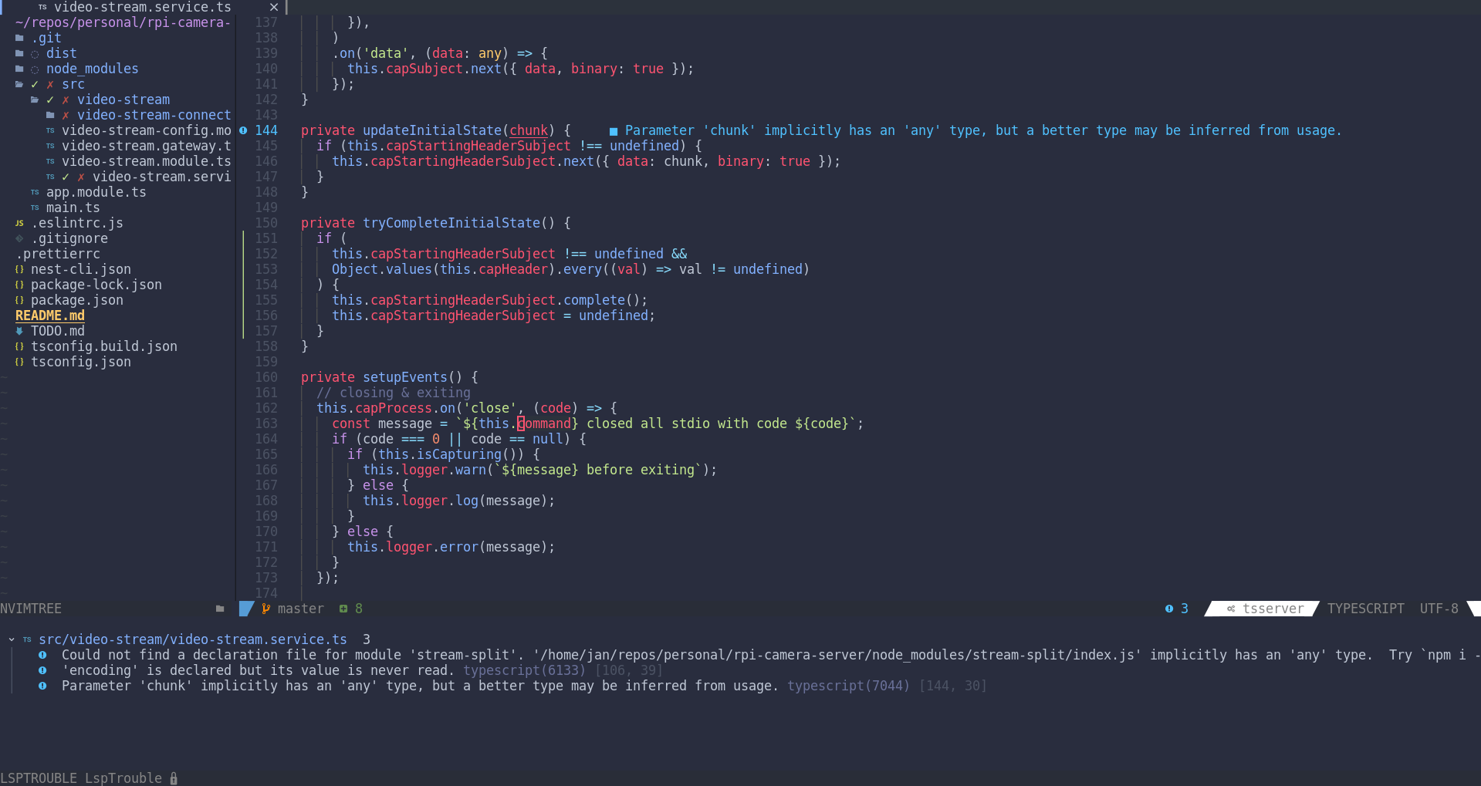1481x786 pixels.
Task: Click the 'setupEvents' method name
Action: (x=405, y=377)
